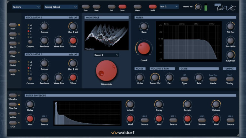The image size is (246, 138).
Task: Click the Oscillator 1 Semitone knob
Action: (45, 41)
